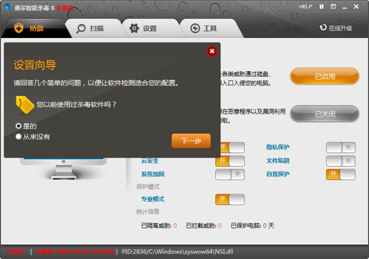Click the magnifier icon on 扫描 tab
The image size is (369, 259).
[81, 28]
